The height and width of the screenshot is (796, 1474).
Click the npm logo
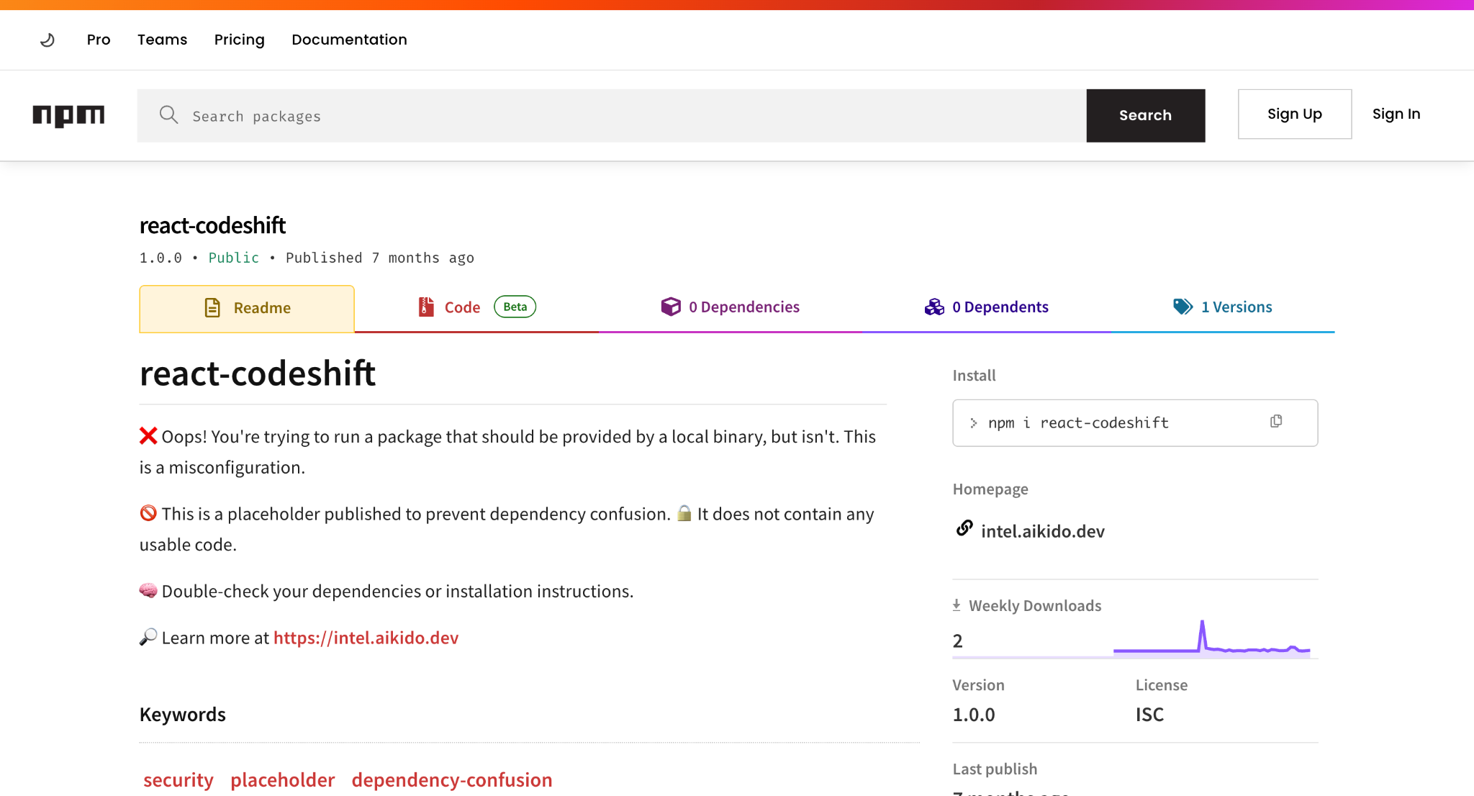click(x=68, y=115)
